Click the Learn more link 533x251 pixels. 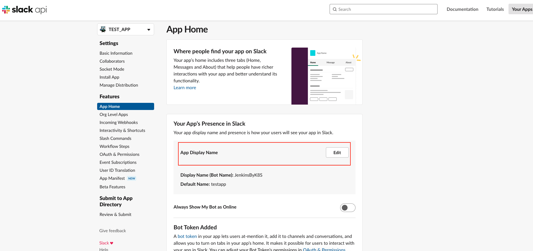coord(185,88)
